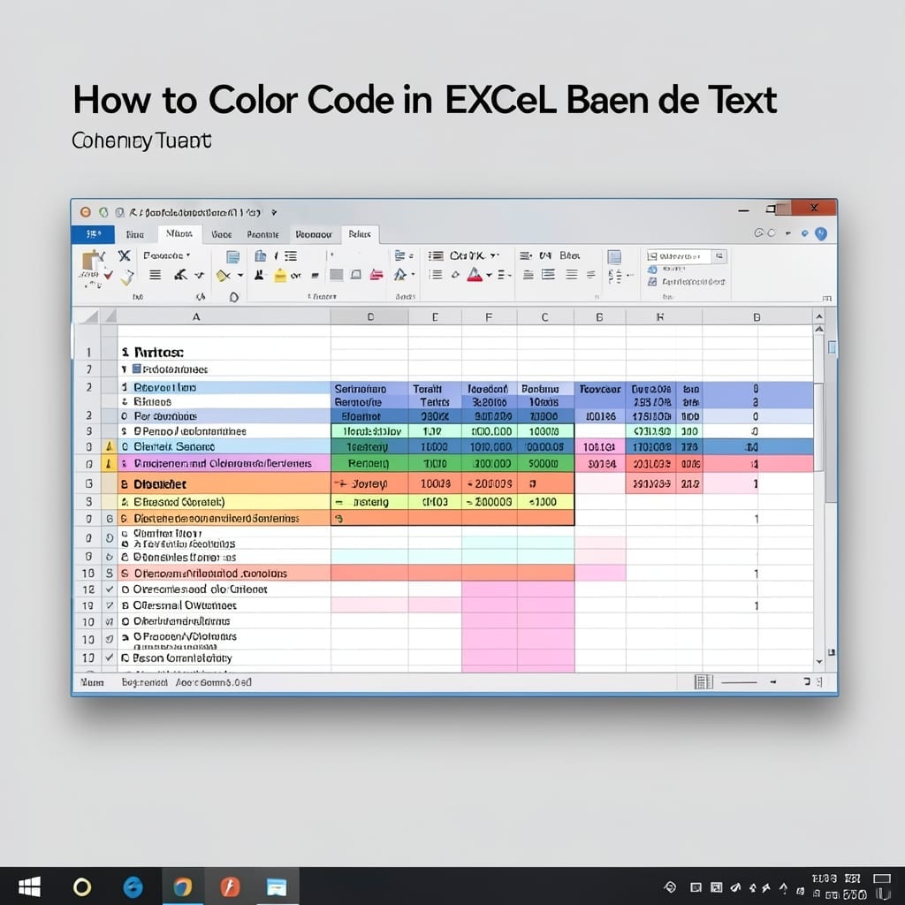Click warning marker beside 'Blartatx Senarco' row

click(109, 446)
